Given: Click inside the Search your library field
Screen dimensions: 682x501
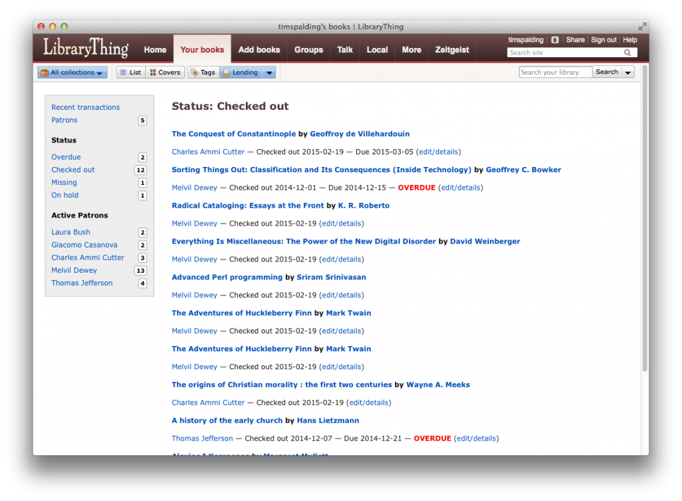Looking at the screenshot, I should 555,72.
